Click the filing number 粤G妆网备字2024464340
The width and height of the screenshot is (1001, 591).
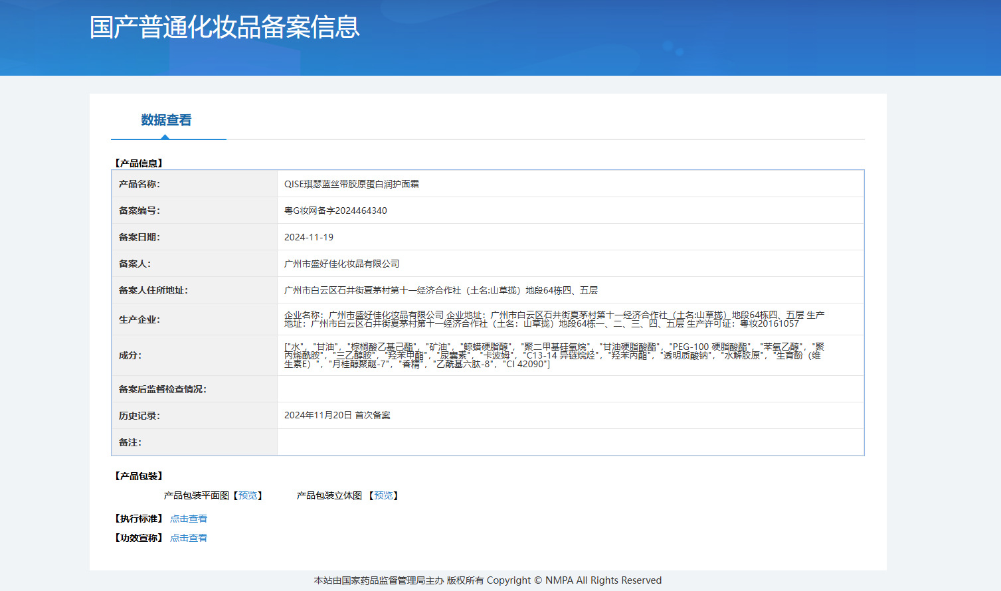(x=335, y=211)
